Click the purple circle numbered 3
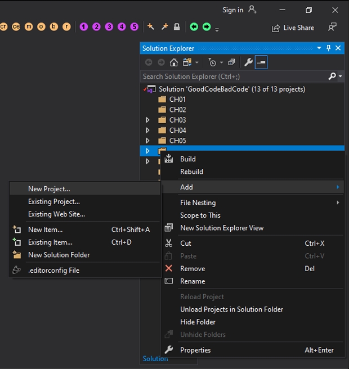The image size is (349, 369). click(109, 26)
